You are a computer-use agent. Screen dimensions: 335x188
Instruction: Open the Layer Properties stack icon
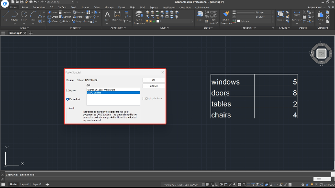[x=139, y=14]
